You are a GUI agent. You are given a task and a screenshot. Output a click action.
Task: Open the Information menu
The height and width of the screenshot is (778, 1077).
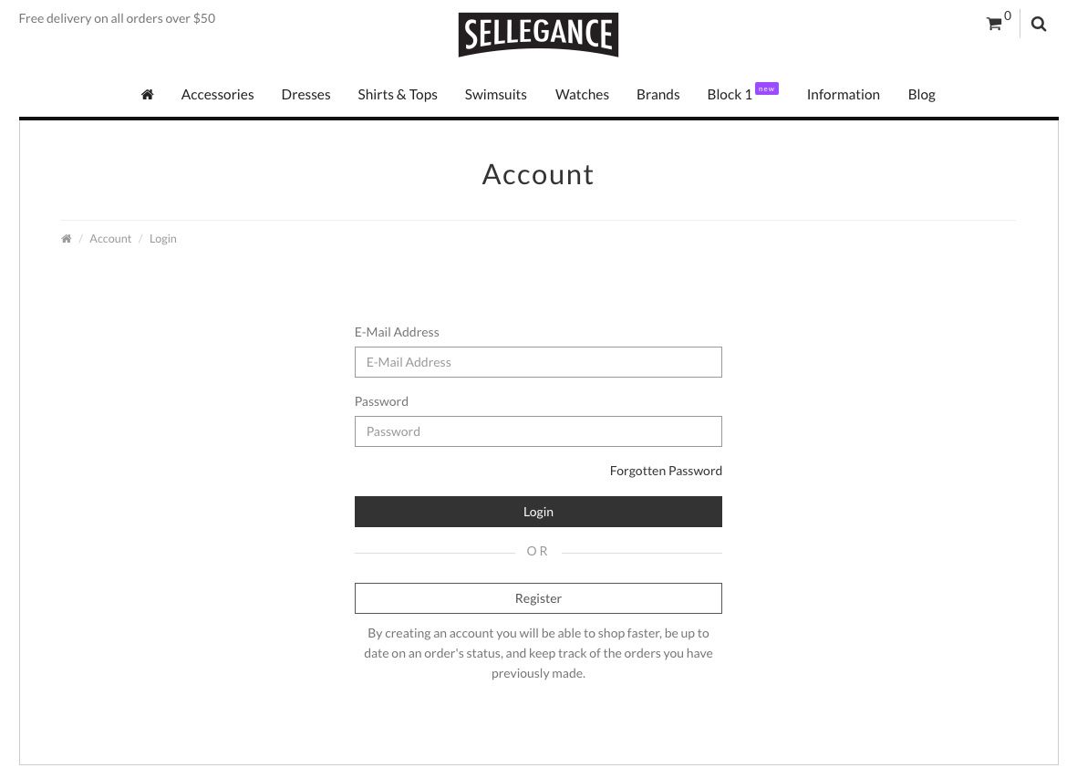[x=843, y=94]
